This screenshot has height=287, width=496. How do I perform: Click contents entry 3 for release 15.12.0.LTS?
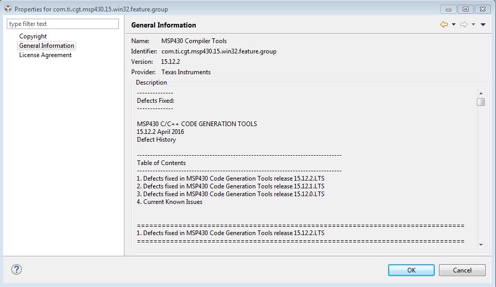[230, 194]
